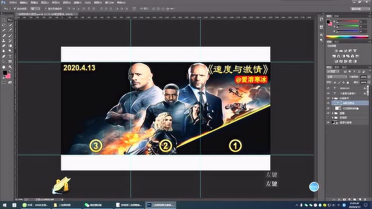
Task: Hide the red rounded rectangle shape layer
Action: [328, 108]
